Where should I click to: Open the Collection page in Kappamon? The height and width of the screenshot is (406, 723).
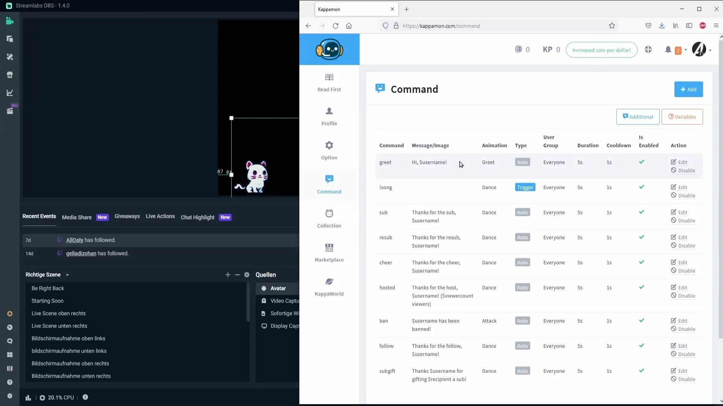tap(329, 219)
